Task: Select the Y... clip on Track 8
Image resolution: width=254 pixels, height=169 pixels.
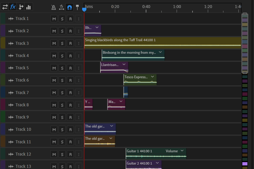Action: point(88,104)
